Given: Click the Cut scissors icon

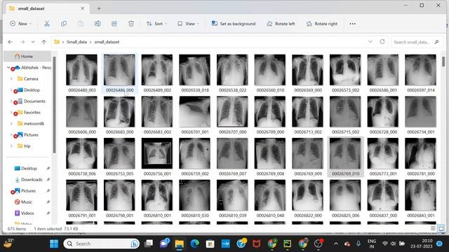Looking at the screenshot, I should click(x=47, y=24).
